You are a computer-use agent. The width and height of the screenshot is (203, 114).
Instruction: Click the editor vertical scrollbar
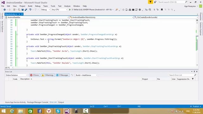[x=197, y=44]
